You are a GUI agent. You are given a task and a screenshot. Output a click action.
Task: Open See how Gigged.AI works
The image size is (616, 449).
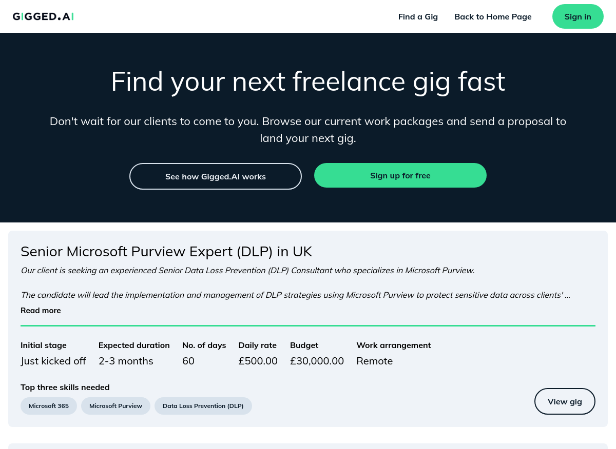click(216, 176)
